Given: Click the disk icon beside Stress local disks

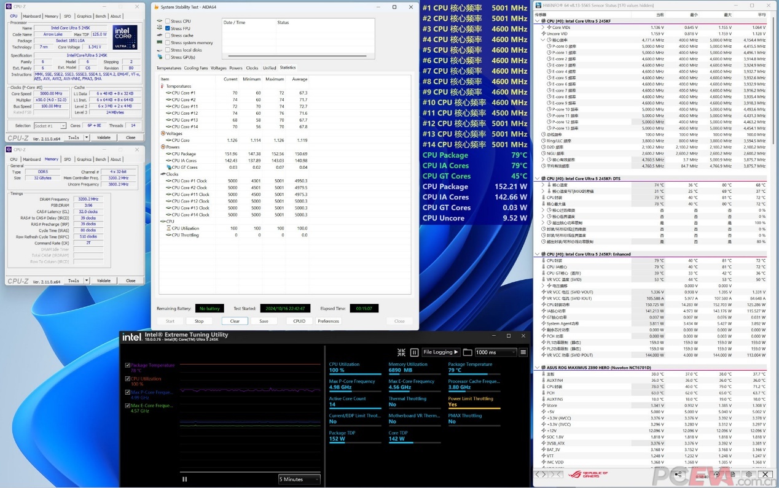Looking at the screenshot, I should pos(160,50).
